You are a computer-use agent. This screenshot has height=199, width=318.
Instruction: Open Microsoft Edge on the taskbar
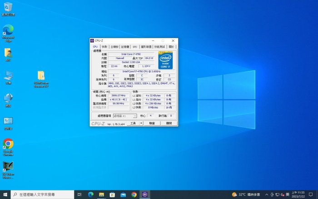point(91,194)
